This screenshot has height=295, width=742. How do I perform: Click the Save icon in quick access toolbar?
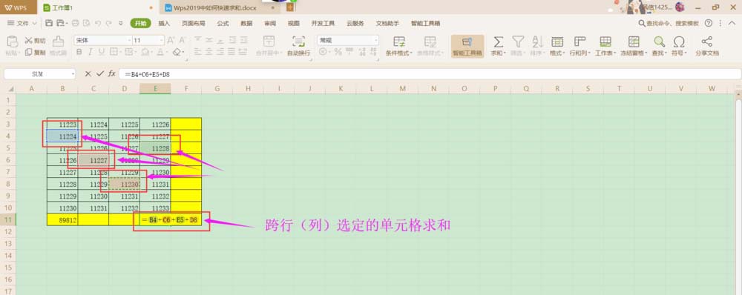click(x=49, y=23)
